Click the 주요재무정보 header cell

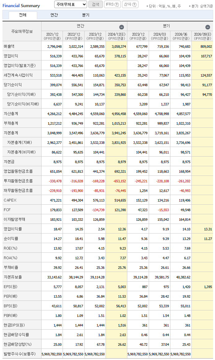(x=22, y=31)
